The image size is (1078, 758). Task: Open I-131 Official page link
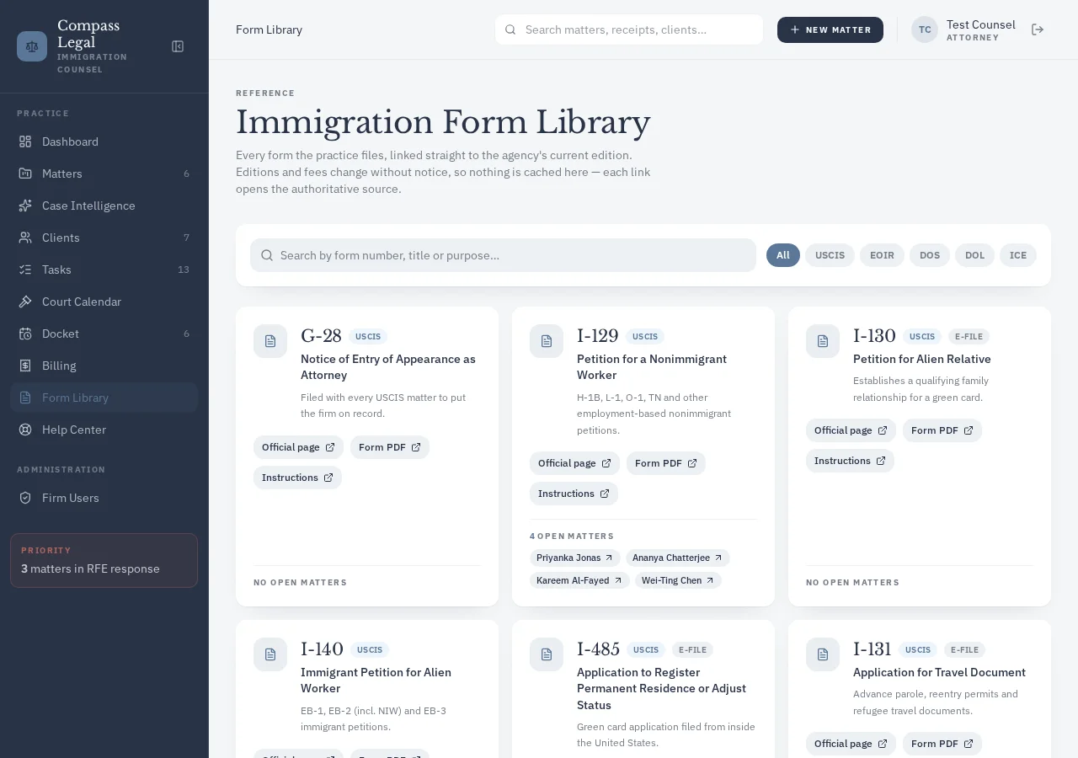click(851, 744)
